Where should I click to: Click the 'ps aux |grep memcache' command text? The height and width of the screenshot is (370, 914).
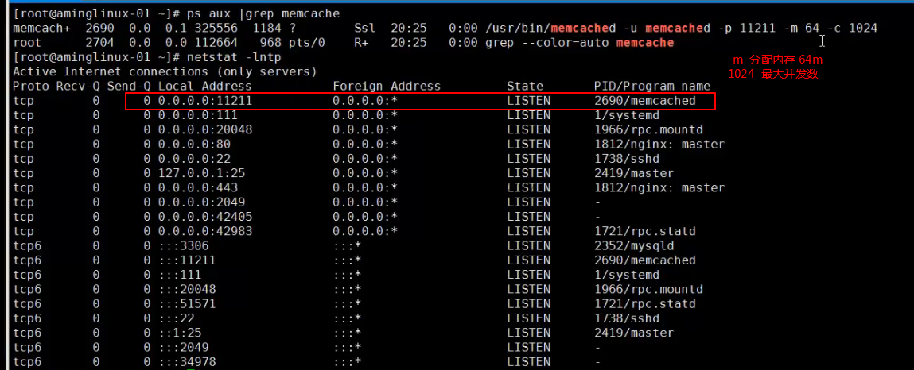263,13
